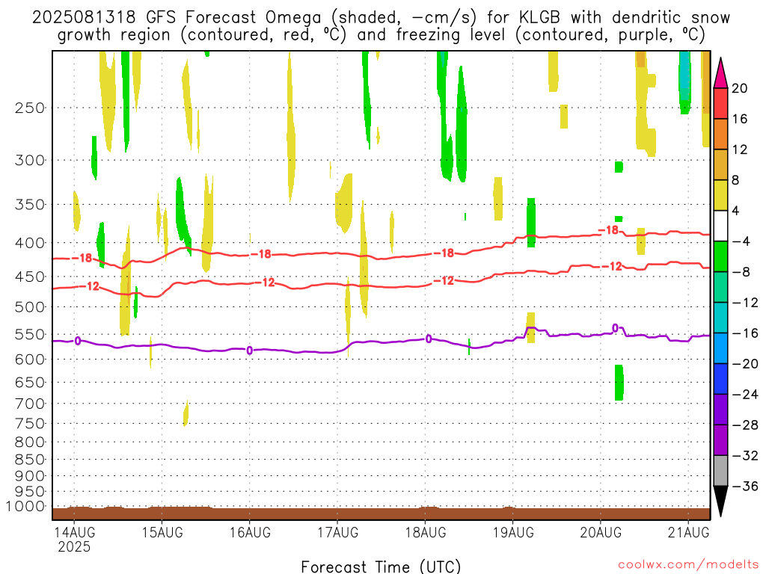Click the cyan -12 to -16 swatch

click(x=720, y=318)
